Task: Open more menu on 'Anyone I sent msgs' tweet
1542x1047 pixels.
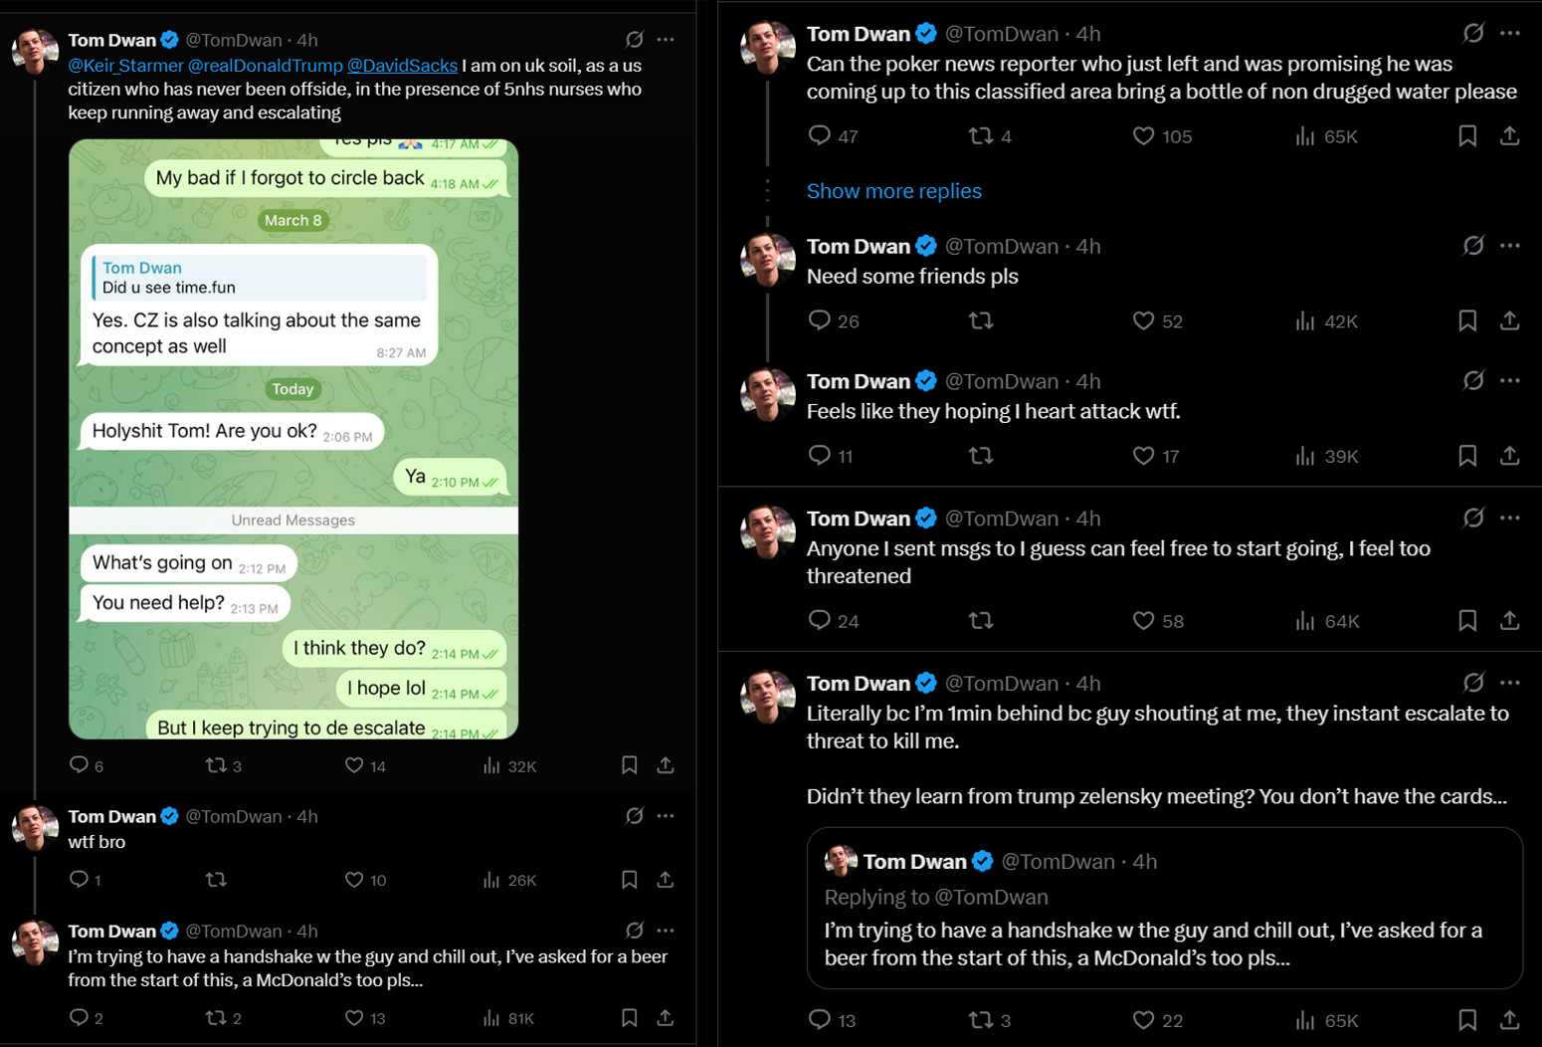Action: [x=1509, y=519]
